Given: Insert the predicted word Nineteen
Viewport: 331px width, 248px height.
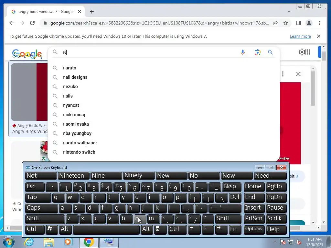Looking at the screenshot, I should (x=73, y=176).
